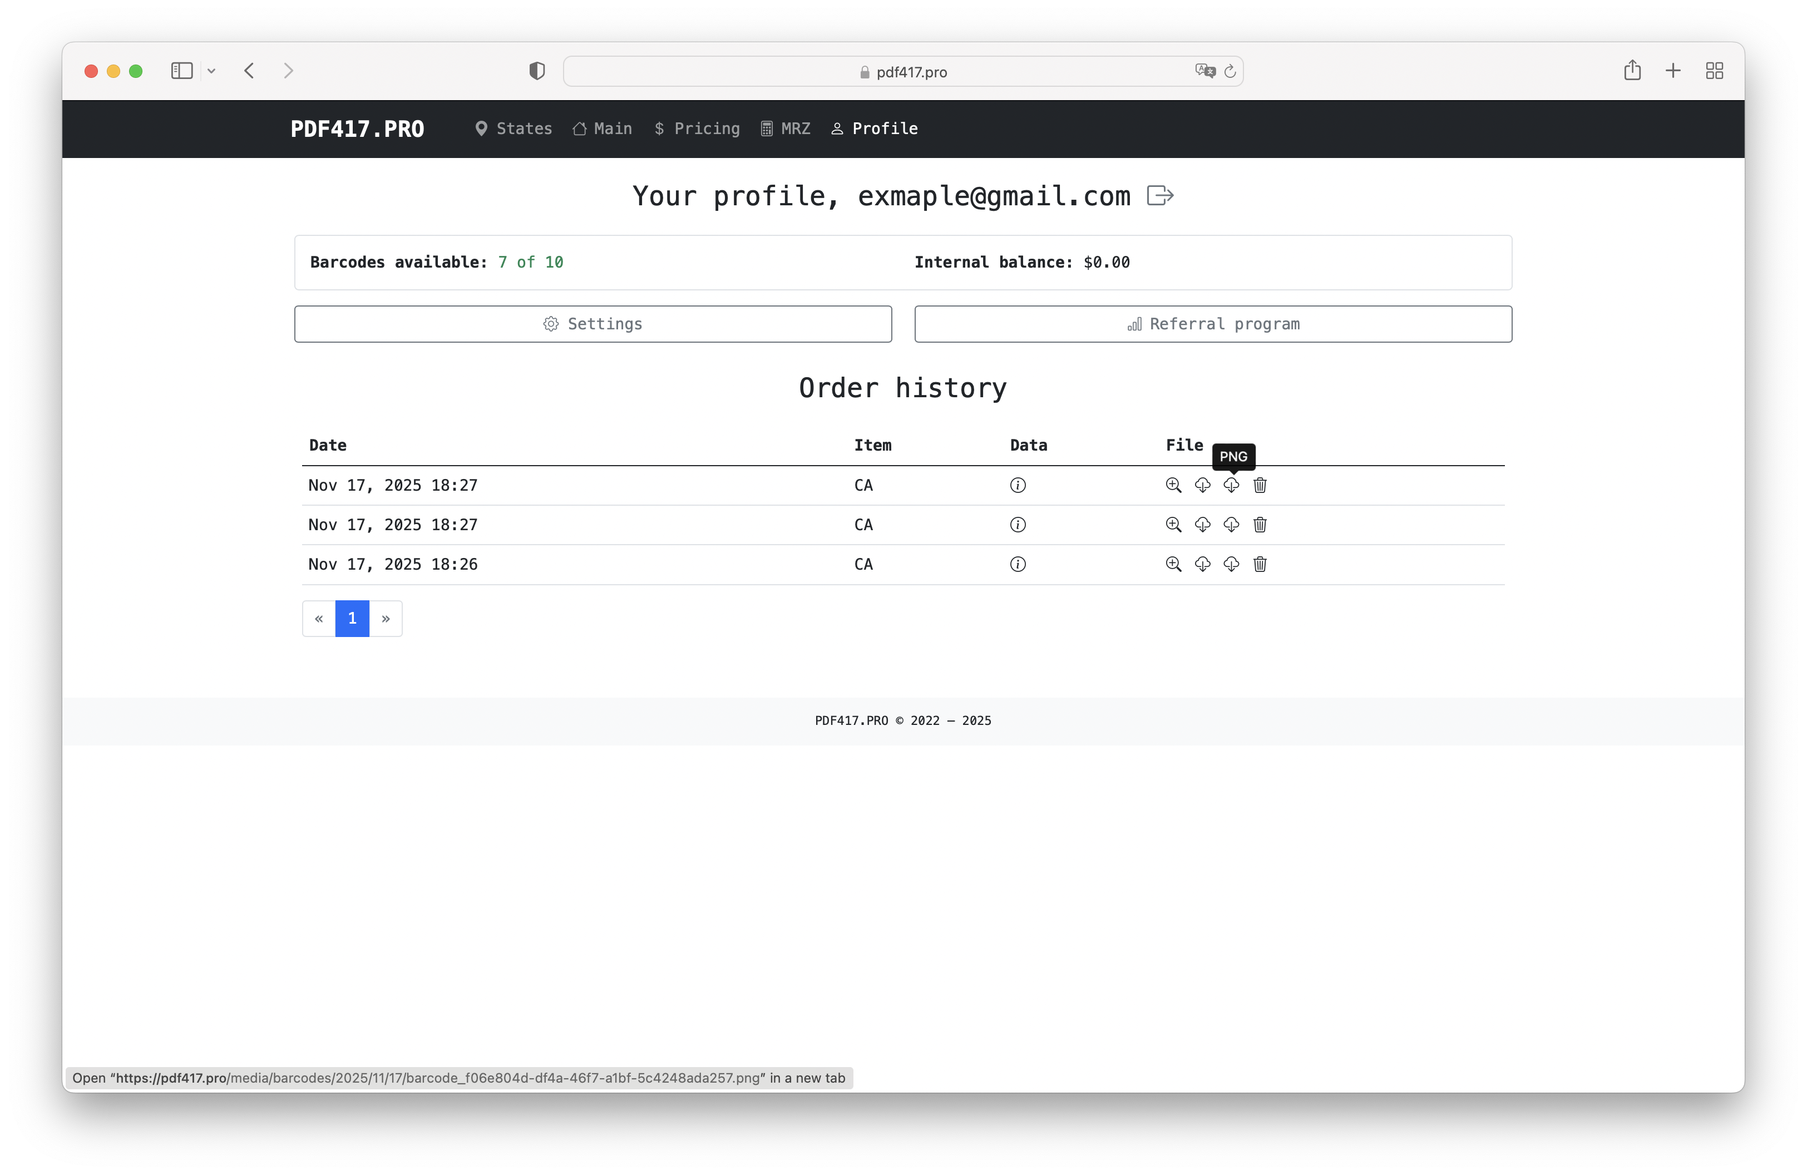
Task: Go to next page using right chevron
Action: [x=386, y=619]
